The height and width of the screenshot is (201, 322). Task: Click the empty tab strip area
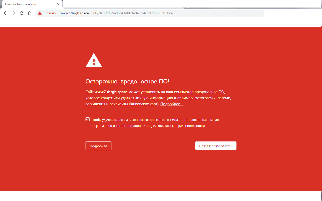point(176,4)
